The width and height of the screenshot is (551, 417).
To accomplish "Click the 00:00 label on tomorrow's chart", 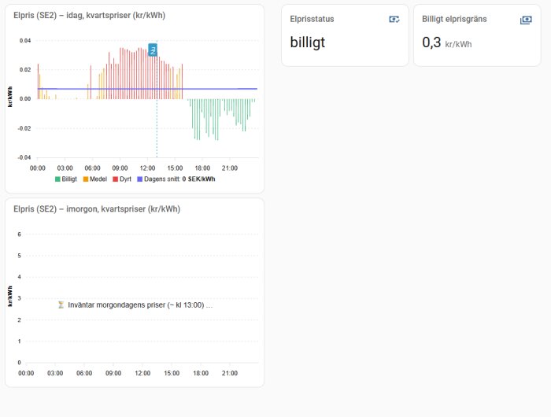I will 26,373.
